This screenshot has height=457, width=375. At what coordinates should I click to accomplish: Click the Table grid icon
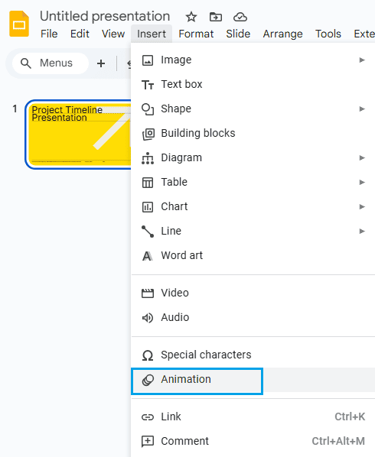coord(148,183)
